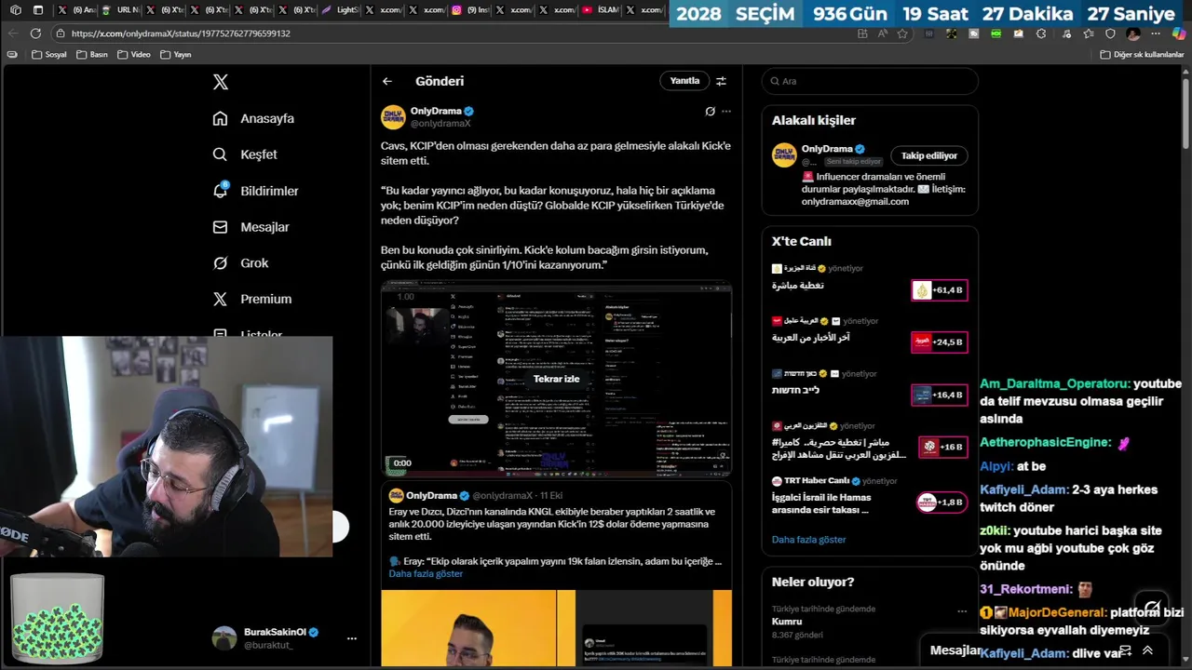Screen dimensions: 1192x670
Task: Click the page scrollbar on the right
Action: tap(1186, 112)
